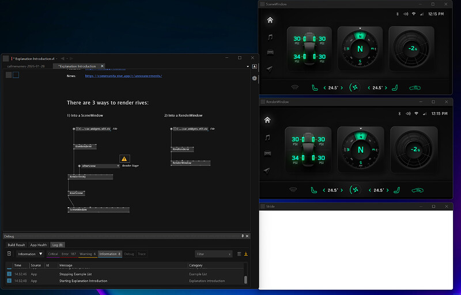Click the yellow scroll-to-end log icon
This screenshot has width=461, height=295.
pos(246,254)
